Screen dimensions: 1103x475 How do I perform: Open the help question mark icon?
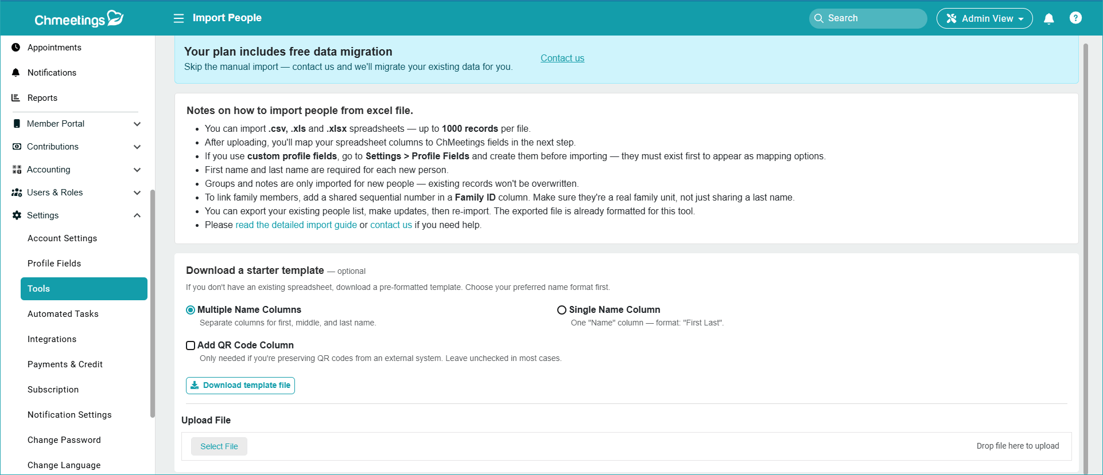click(x=1076, y=18)
